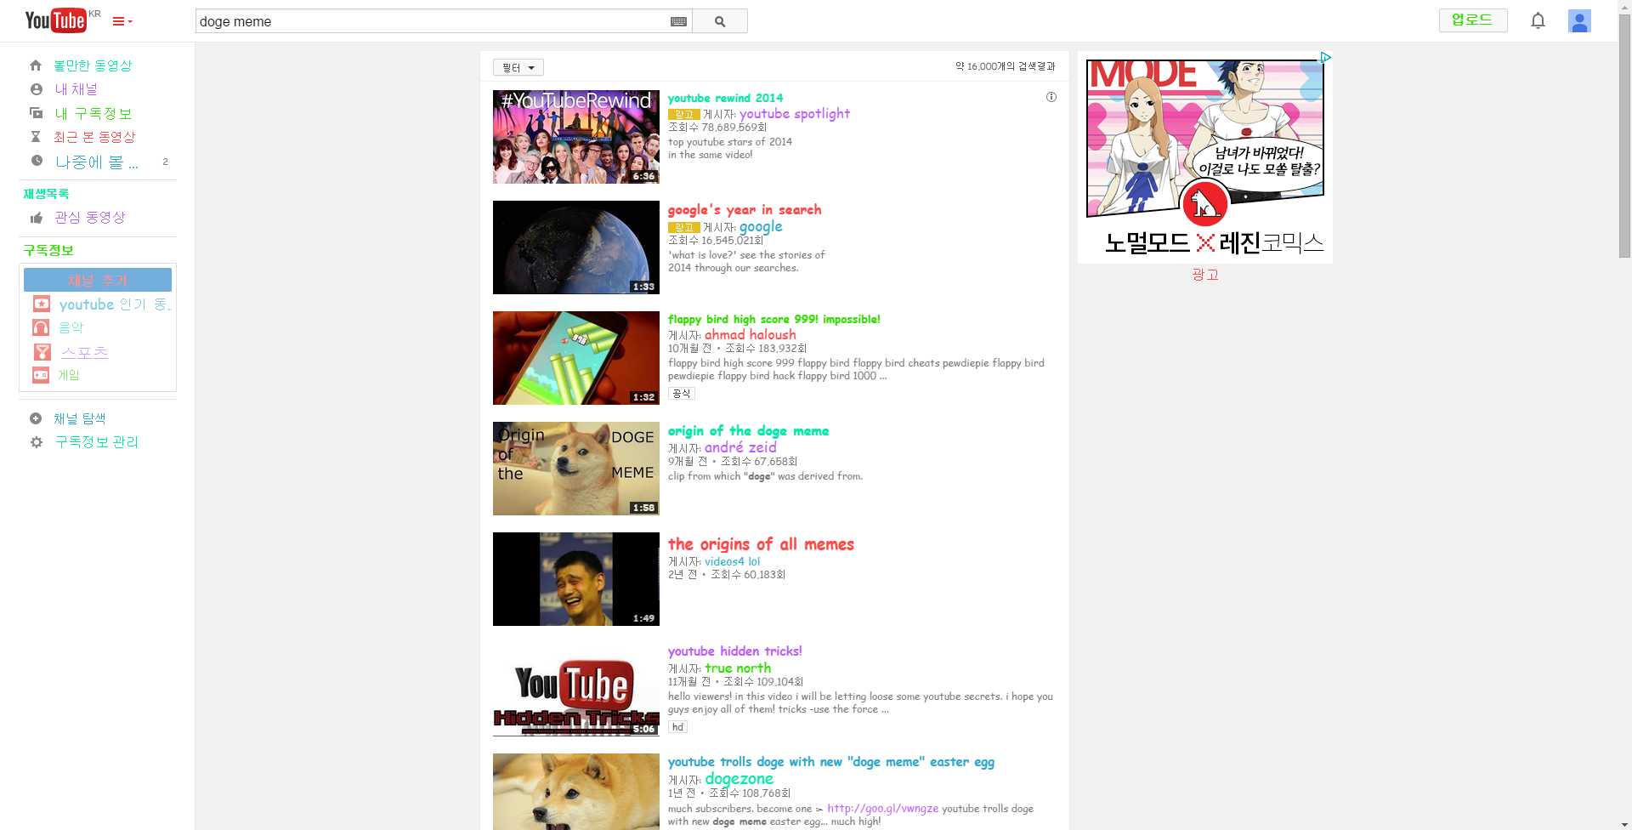Open the home icon in sidebar

click(36, 65)
